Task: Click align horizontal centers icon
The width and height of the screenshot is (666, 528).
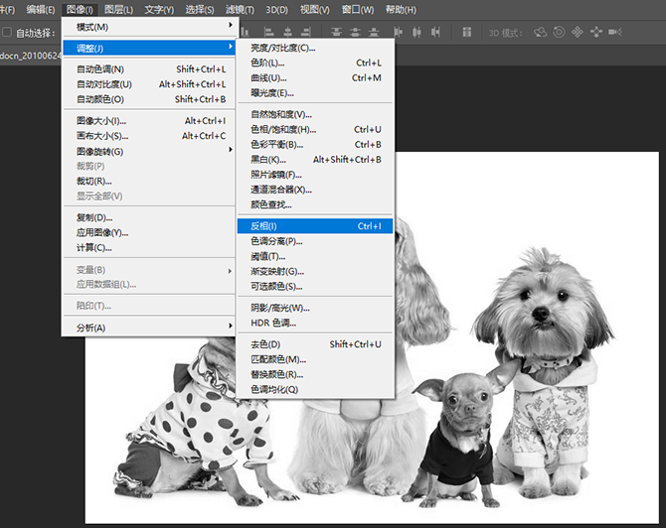Action: (x=287, y=32)
